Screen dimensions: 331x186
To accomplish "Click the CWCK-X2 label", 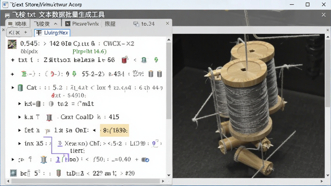I will click(x=119, y=44).
